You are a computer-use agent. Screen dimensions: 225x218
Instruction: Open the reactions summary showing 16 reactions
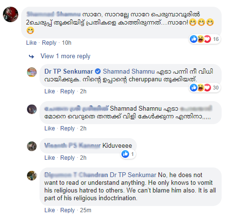pos(205,39)
